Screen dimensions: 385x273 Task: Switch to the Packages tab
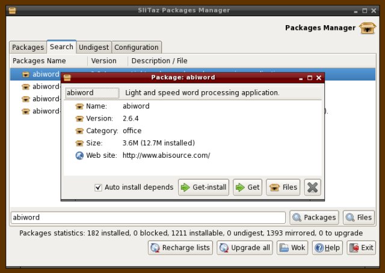tap(28, 47)
